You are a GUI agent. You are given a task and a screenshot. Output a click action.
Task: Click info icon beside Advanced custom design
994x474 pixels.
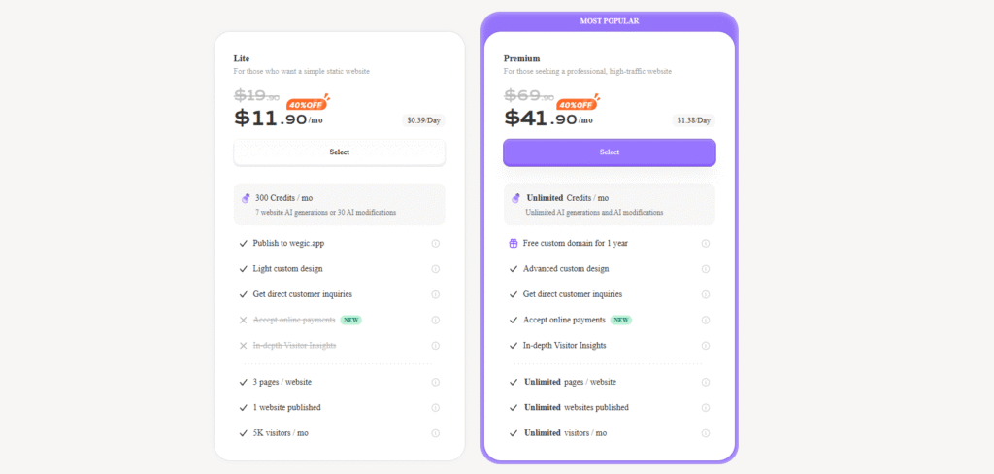coord(706,269)
